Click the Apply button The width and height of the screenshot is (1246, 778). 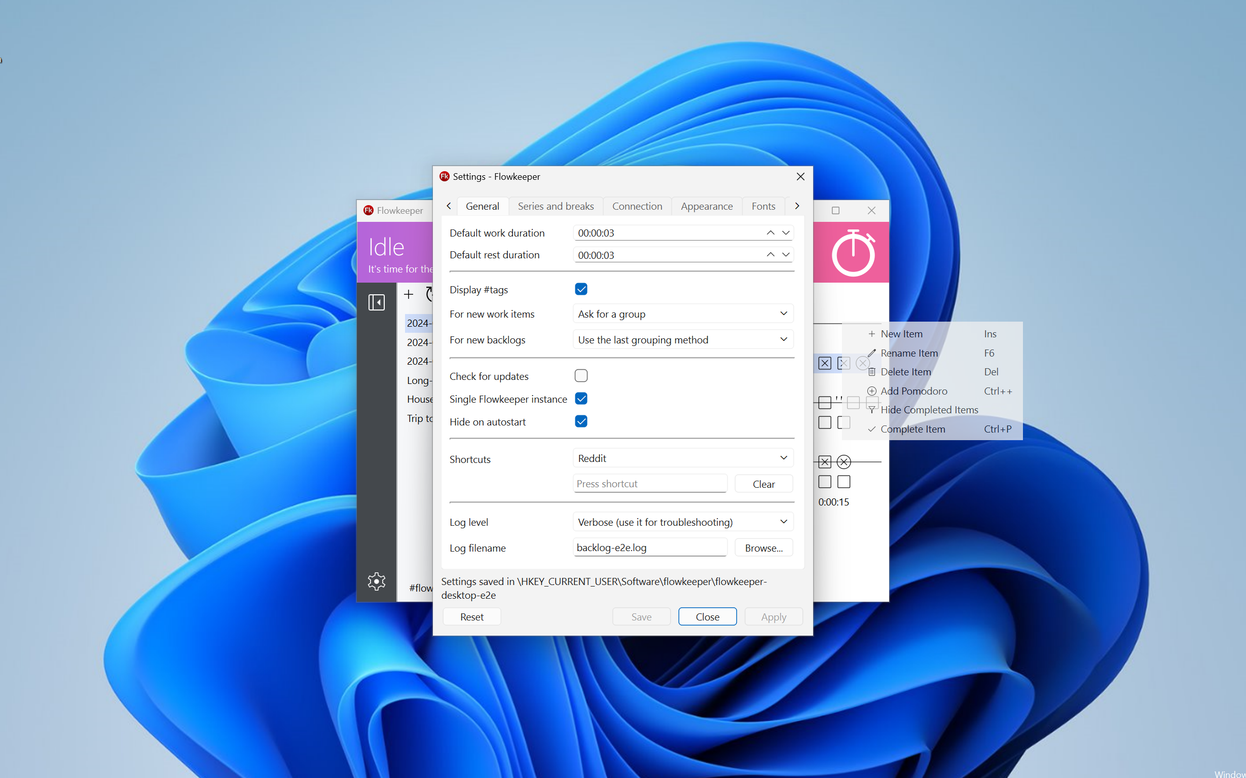(774, 616)
